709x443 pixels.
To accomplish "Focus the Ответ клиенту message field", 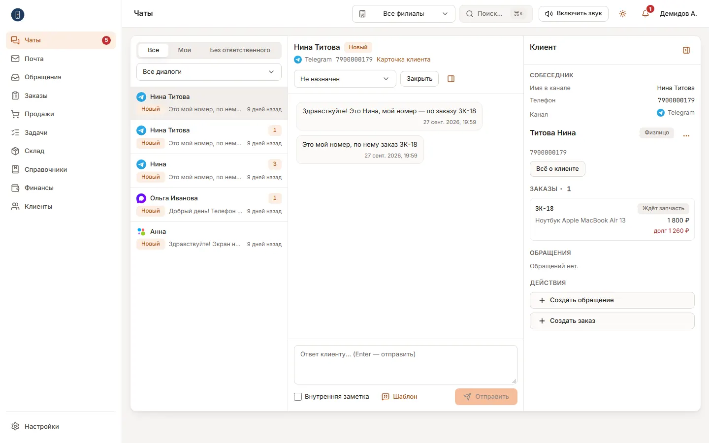I will tap(406, 365).
